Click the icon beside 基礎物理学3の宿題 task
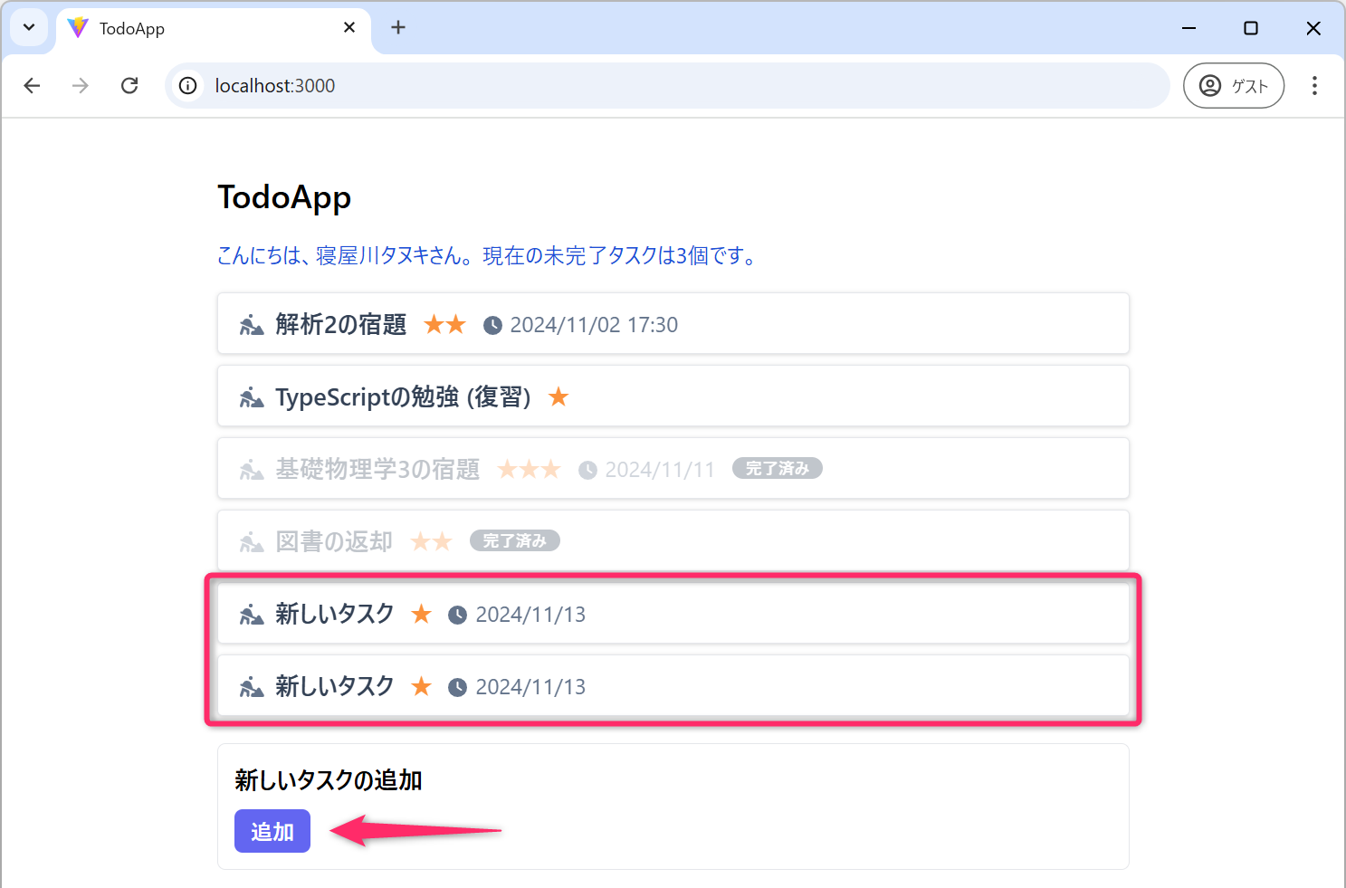The image size is (1346, 888). 252,470
